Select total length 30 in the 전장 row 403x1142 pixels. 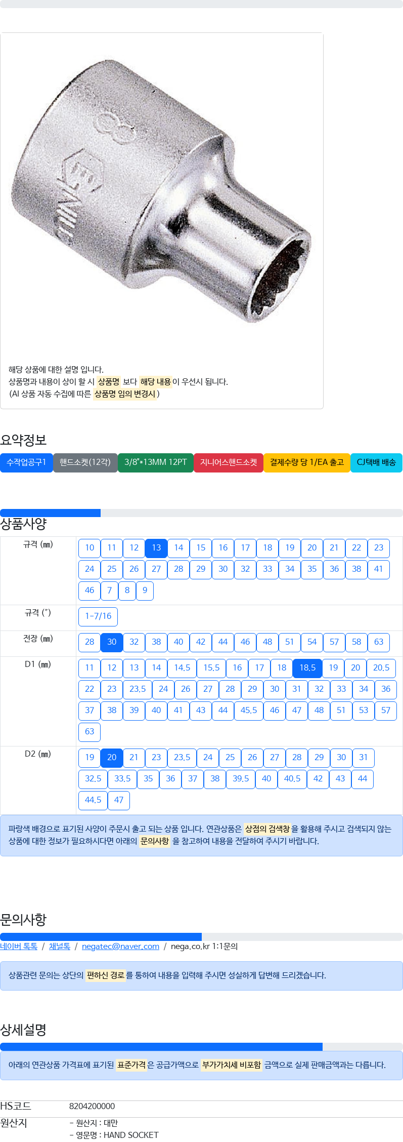point(112,642)
